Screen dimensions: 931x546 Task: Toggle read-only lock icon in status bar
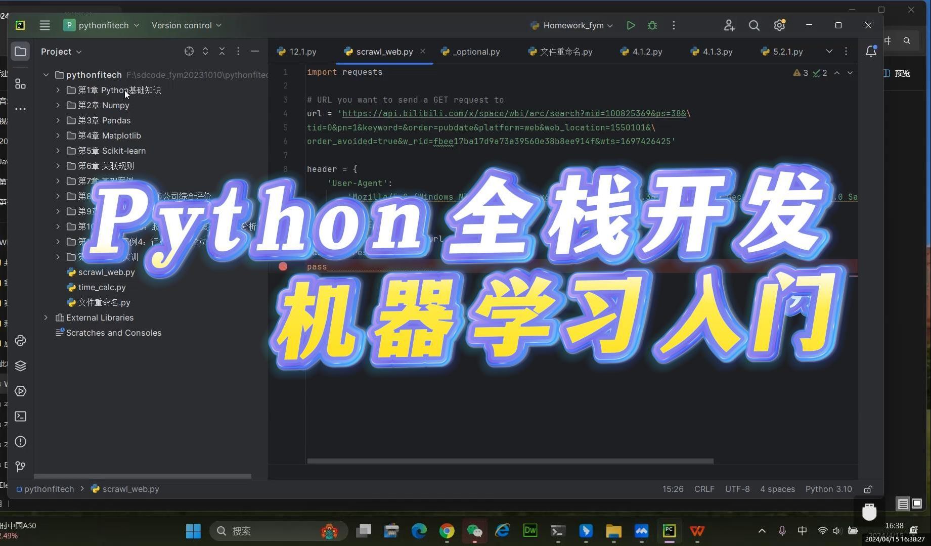(868, 489)
